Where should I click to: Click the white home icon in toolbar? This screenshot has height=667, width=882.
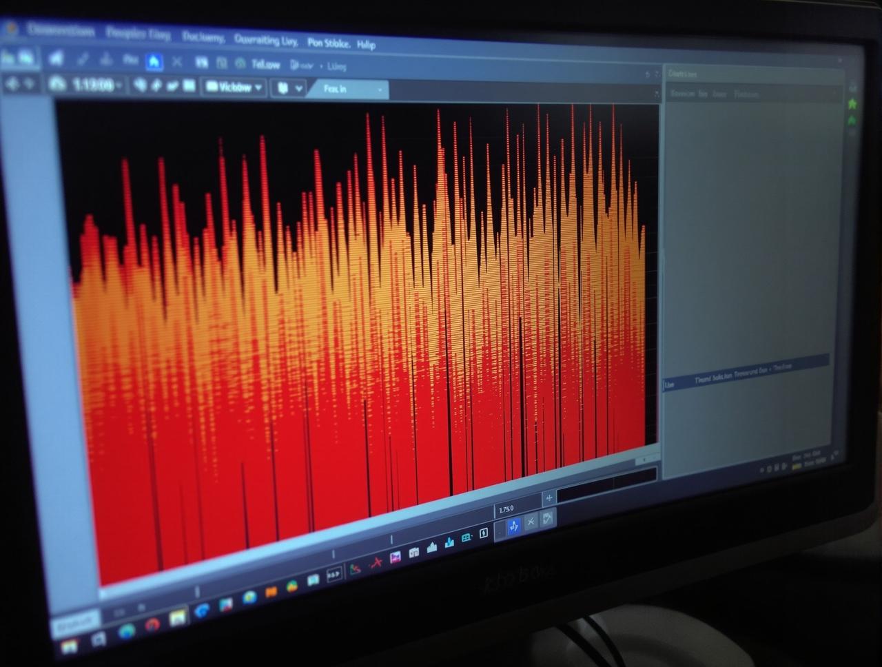click(56, 59)
